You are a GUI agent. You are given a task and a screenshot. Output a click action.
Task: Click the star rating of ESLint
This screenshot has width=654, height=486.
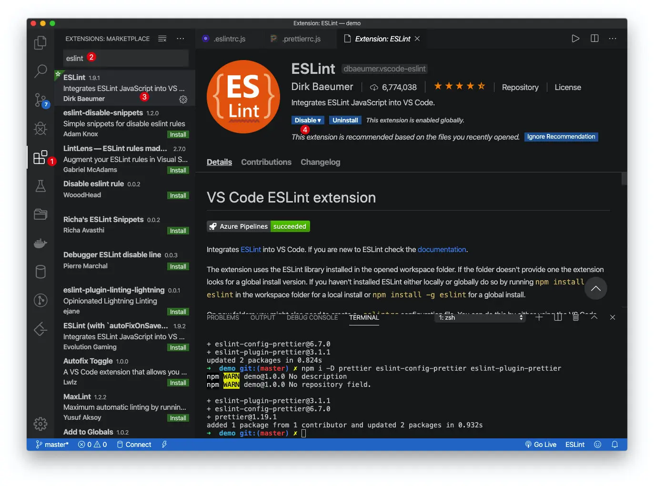tap(459, 86)
